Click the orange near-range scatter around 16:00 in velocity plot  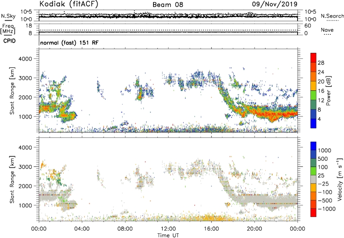point(212,218)
